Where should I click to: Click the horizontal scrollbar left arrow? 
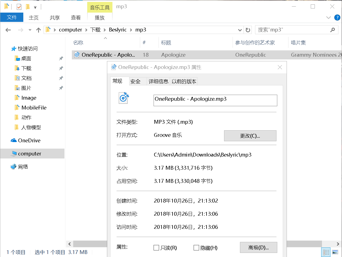pyautogui.click(x=70, y=244)
